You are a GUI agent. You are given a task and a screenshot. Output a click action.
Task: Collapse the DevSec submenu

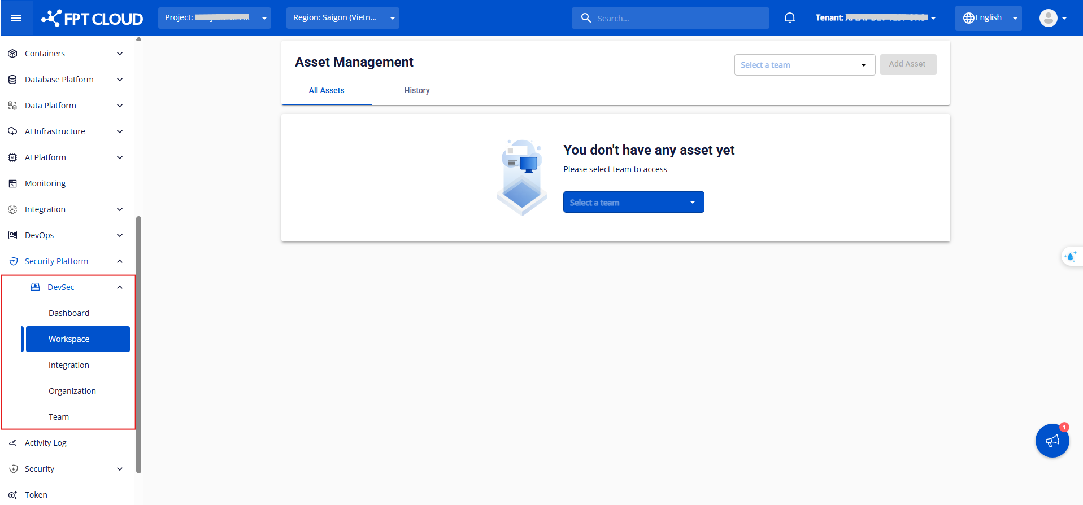[120, 287]
